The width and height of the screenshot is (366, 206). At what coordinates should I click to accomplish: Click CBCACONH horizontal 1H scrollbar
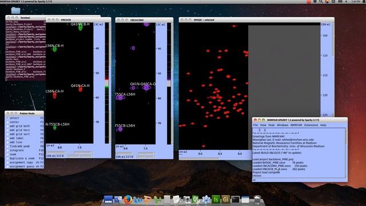click(x=136, y=153)
